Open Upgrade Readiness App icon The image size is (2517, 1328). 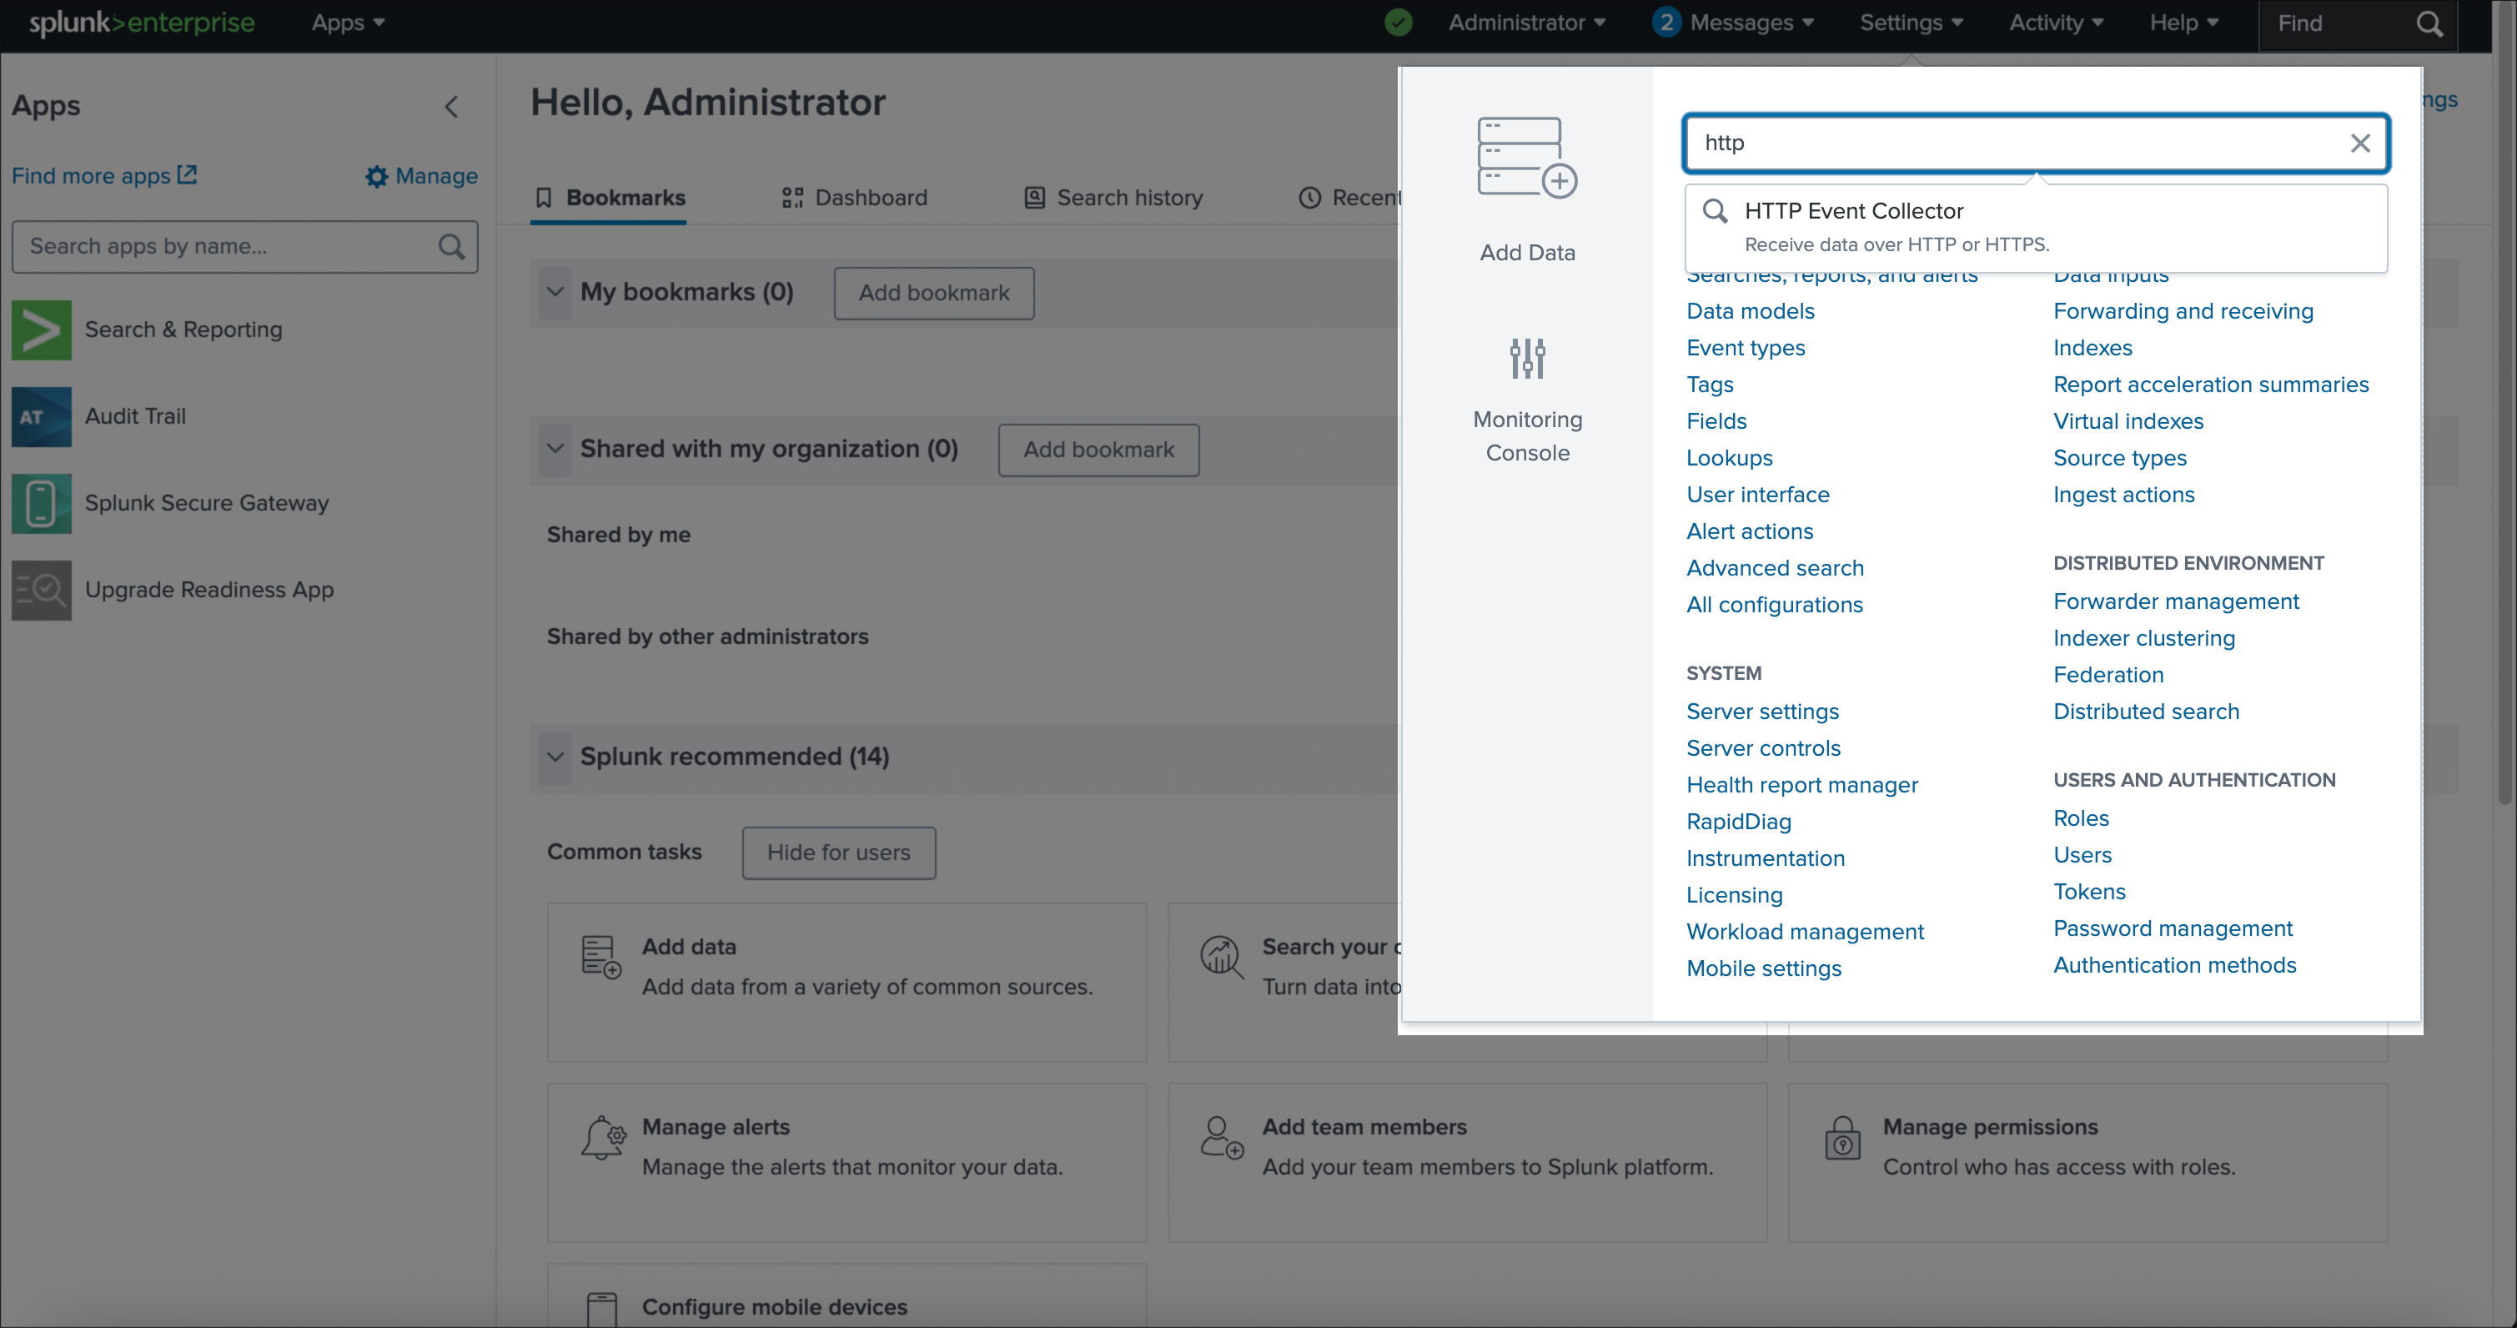[x=41, y=591]
